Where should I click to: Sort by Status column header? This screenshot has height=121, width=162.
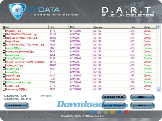point(149,27)
